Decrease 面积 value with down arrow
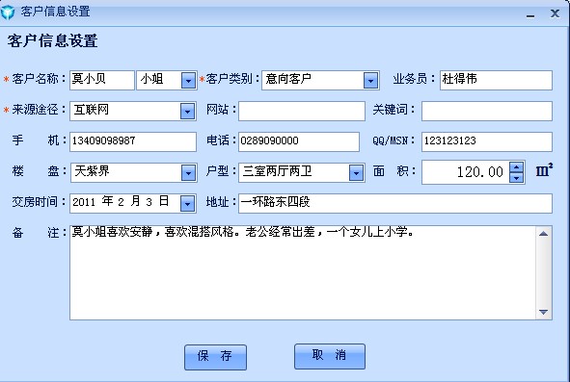This screenshot has height=382, width=570. [516, 178]
